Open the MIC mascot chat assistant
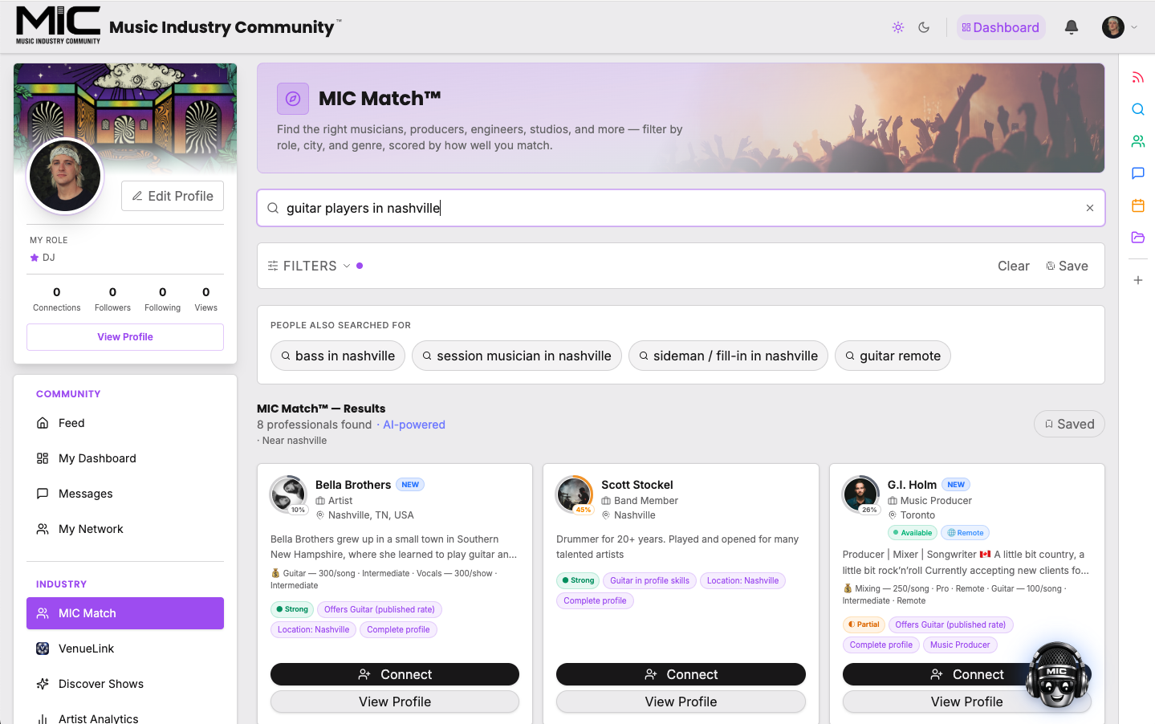Image resolution: width=1155 pixels, height=724 pixels. coord(1058,675)
